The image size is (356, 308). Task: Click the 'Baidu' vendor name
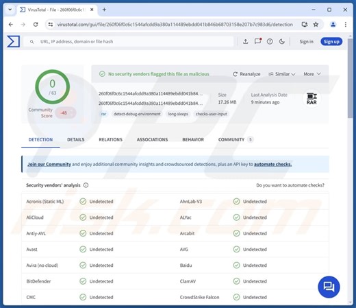coord(186,265)
